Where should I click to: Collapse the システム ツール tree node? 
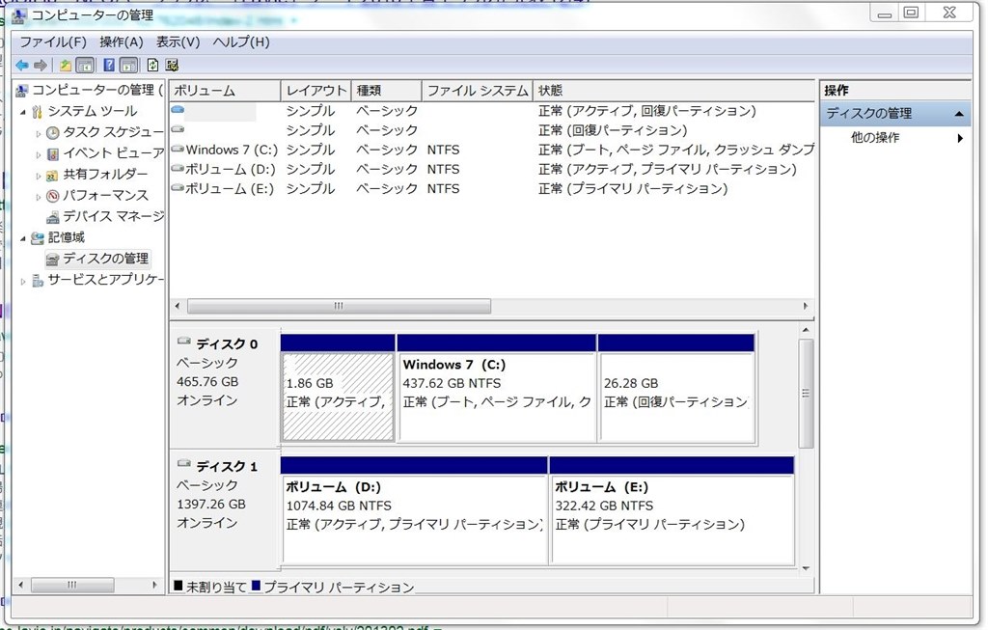23,112
